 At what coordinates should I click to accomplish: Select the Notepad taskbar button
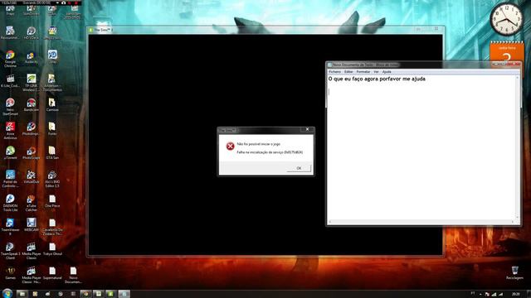[124, 294]
